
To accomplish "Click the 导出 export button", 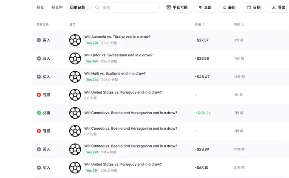I will (278, 8).
